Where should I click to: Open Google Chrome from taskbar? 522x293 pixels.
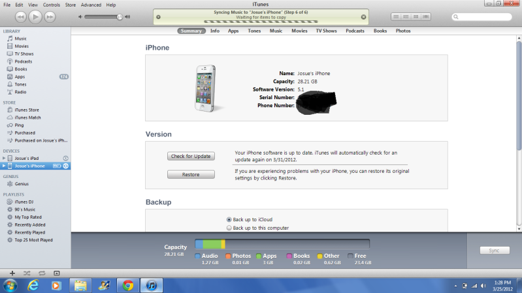(128, 285)
